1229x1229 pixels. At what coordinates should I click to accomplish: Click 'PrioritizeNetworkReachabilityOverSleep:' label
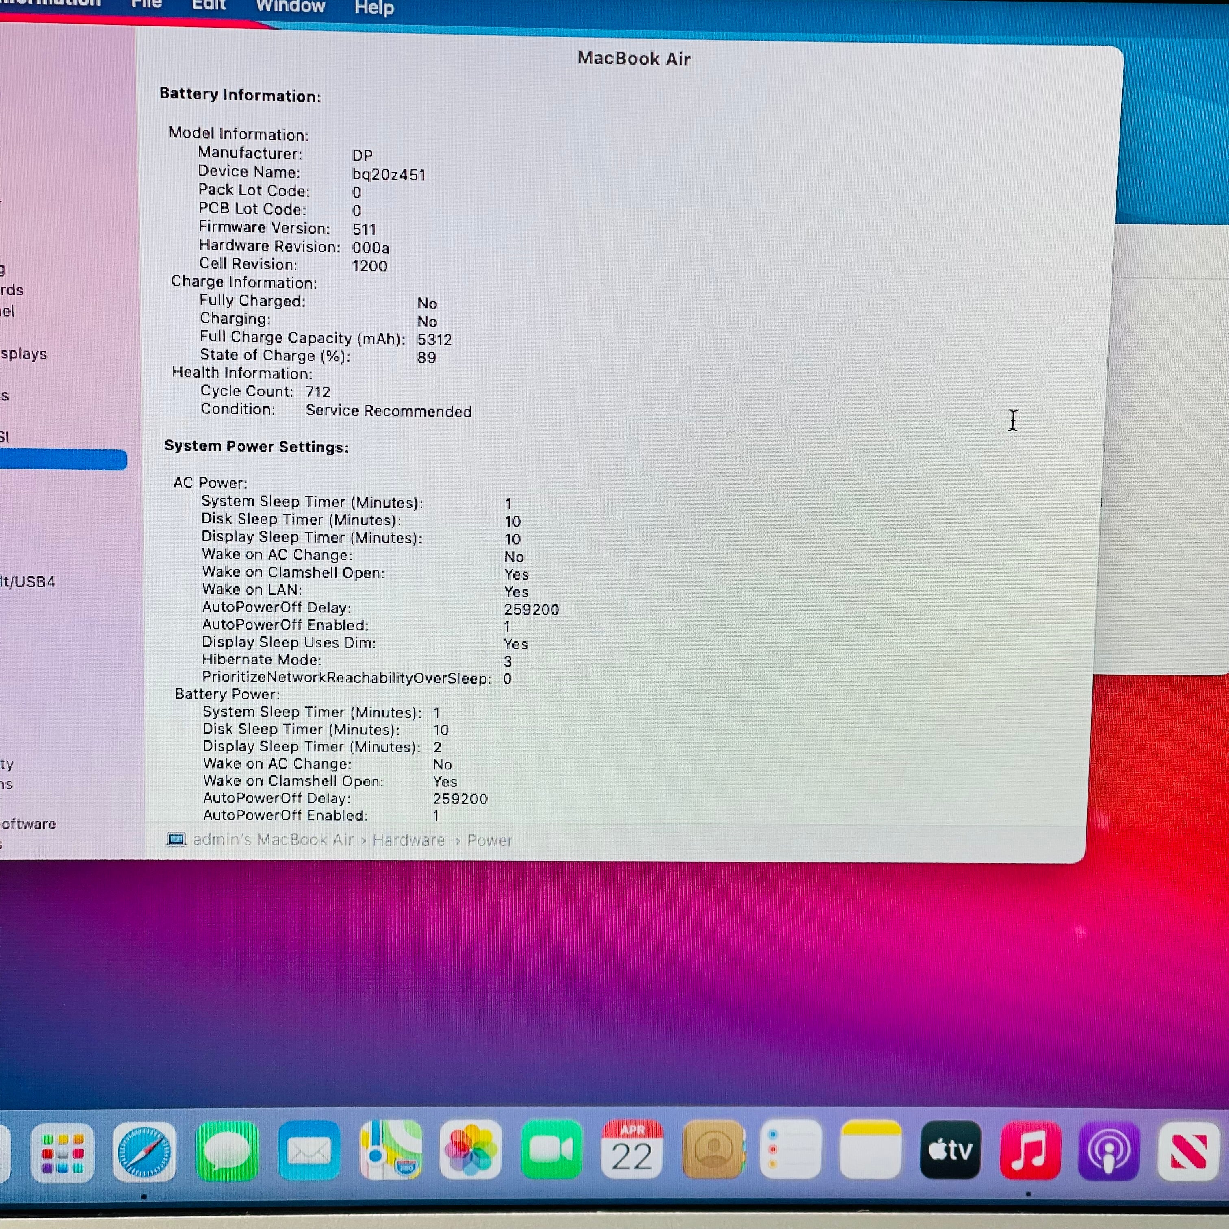346,677
